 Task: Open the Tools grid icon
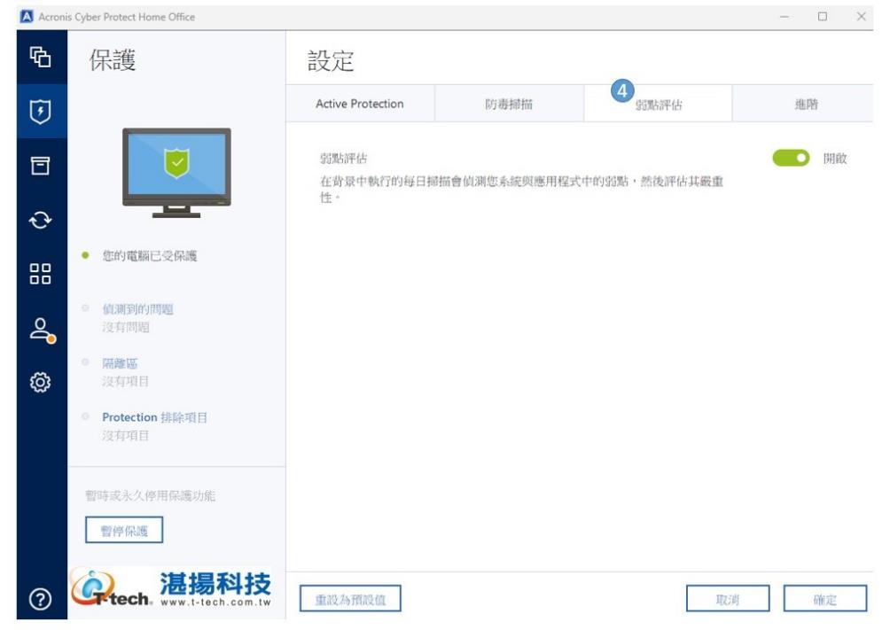click(40, 274)
